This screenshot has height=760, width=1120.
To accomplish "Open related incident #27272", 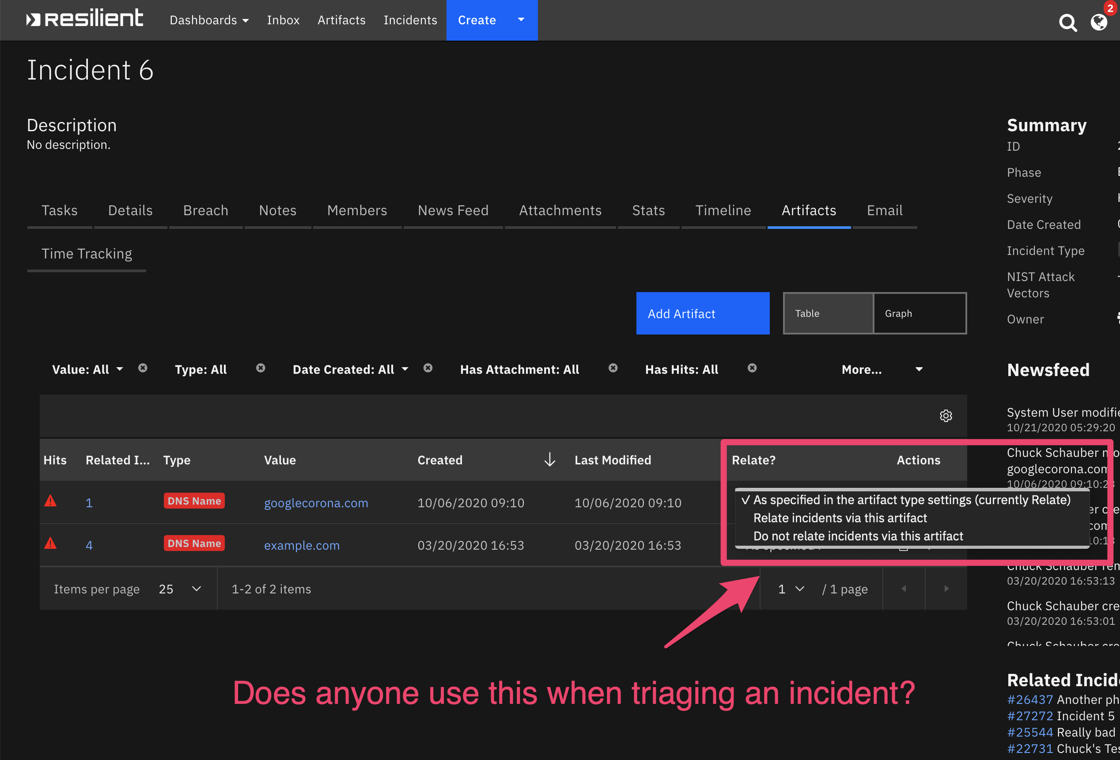I will [x=1029, y=716].
